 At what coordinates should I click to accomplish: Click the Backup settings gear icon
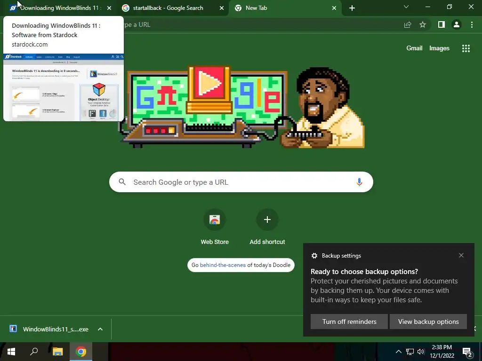(314, 255)
